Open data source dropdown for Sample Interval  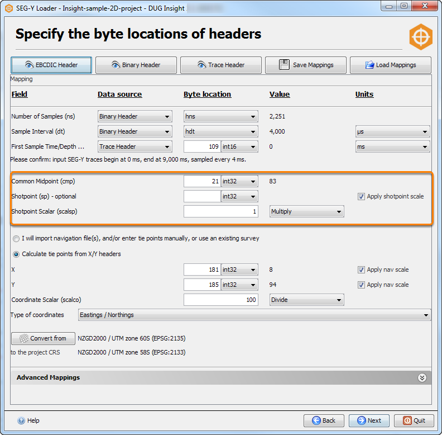[x=135, y=131]
